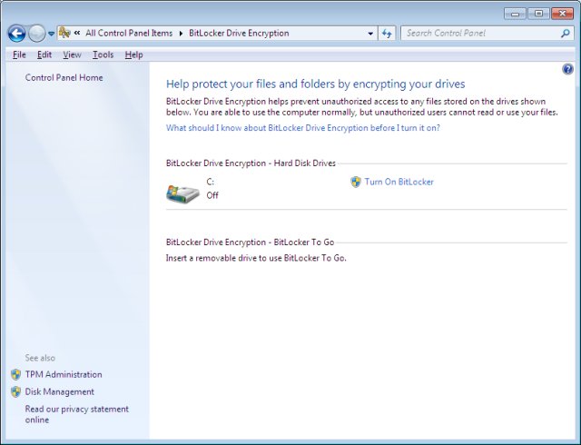
Task: Turn On BitLocker for drive C:
Action: pyautogui.click(x=399, y=182)
